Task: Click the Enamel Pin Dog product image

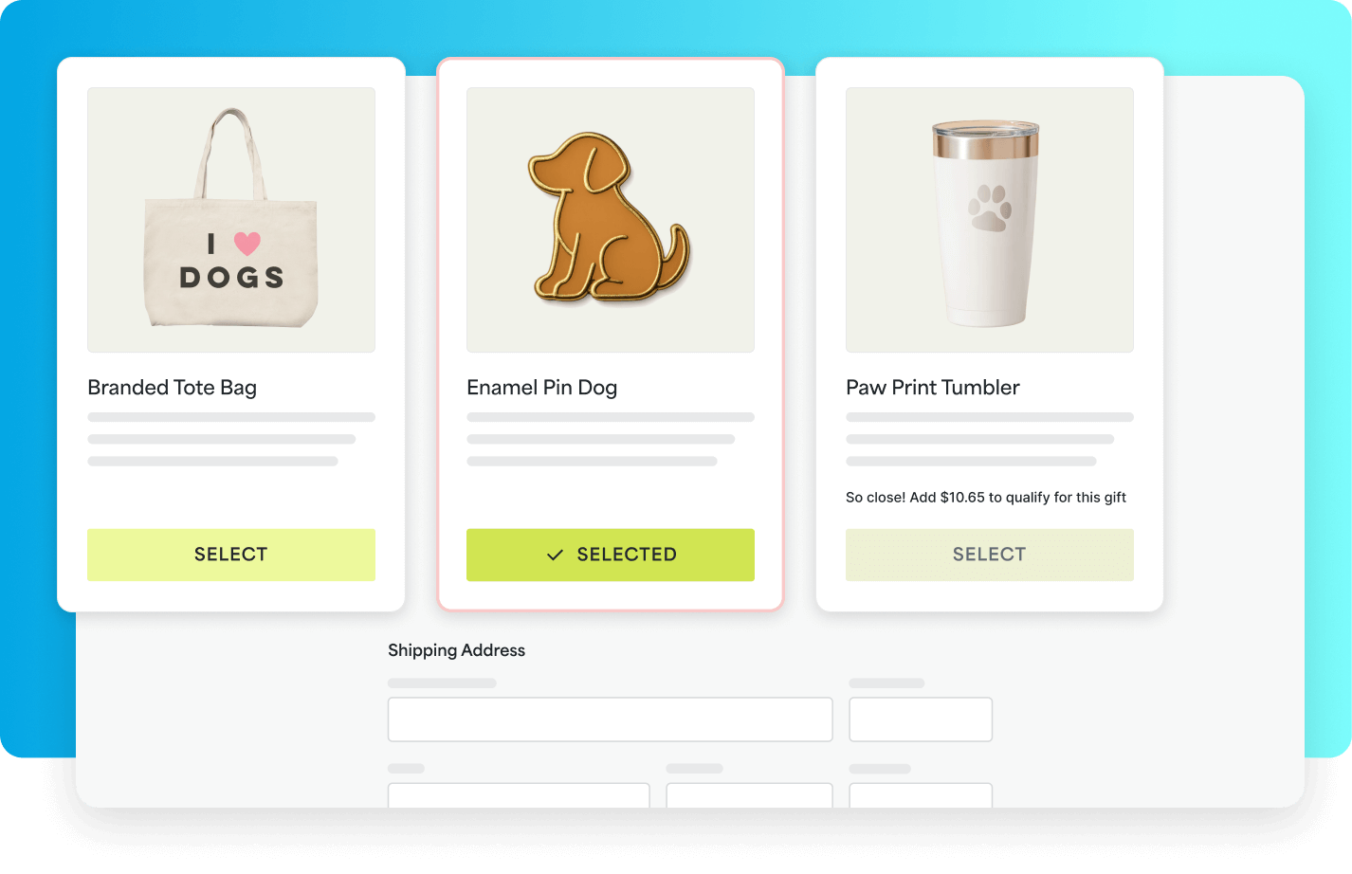Action: tap(611, 220)
